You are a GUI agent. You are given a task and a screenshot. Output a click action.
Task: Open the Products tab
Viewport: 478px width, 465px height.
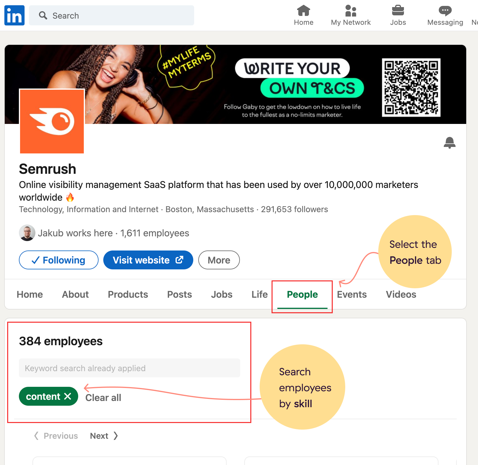[x=128, y=294]
